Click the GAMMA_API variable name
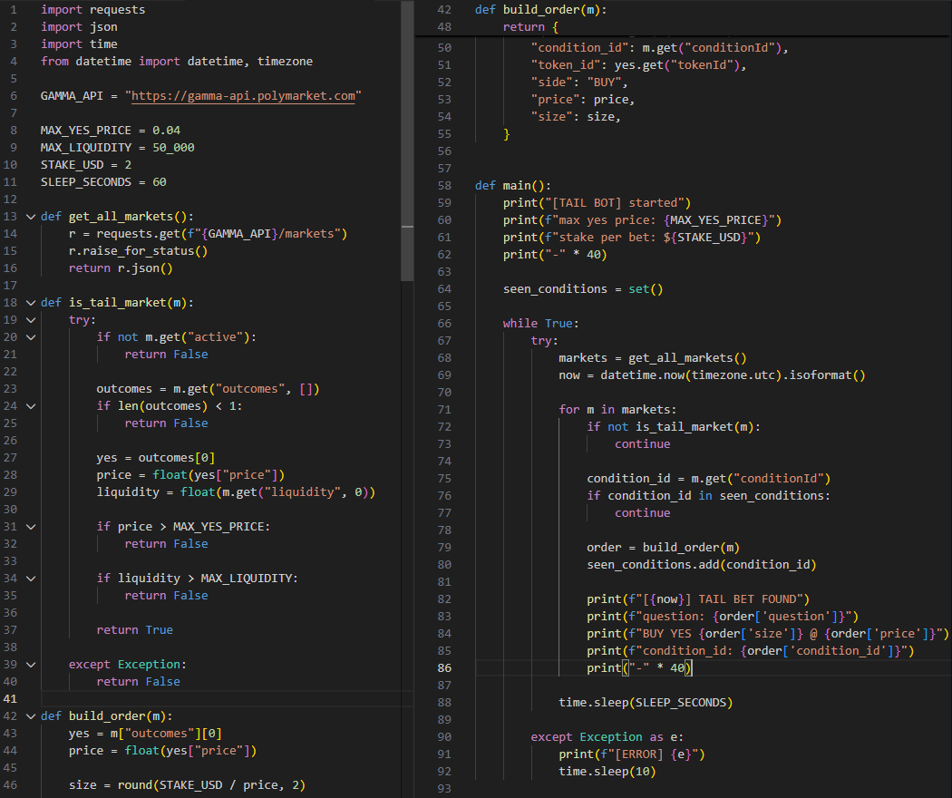Viewport: 952px width, 798px height. [x=72, y=96]
